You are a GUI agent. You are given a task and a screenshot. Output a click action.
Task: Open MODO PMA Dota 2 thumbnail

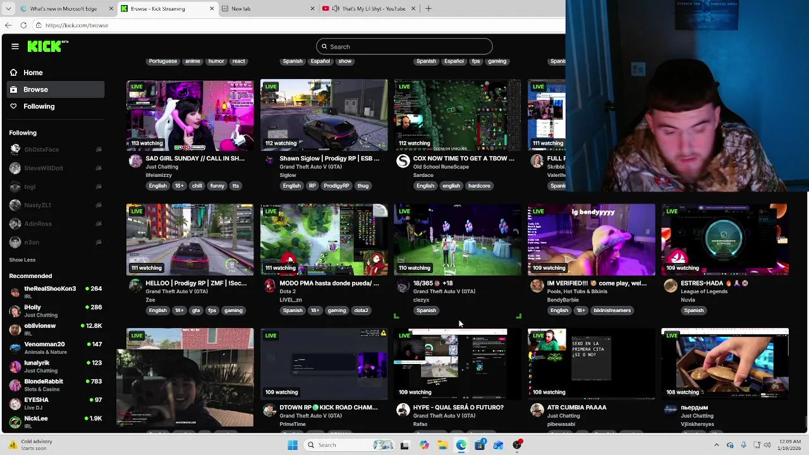pyautogui.click(x=324, y=240)
